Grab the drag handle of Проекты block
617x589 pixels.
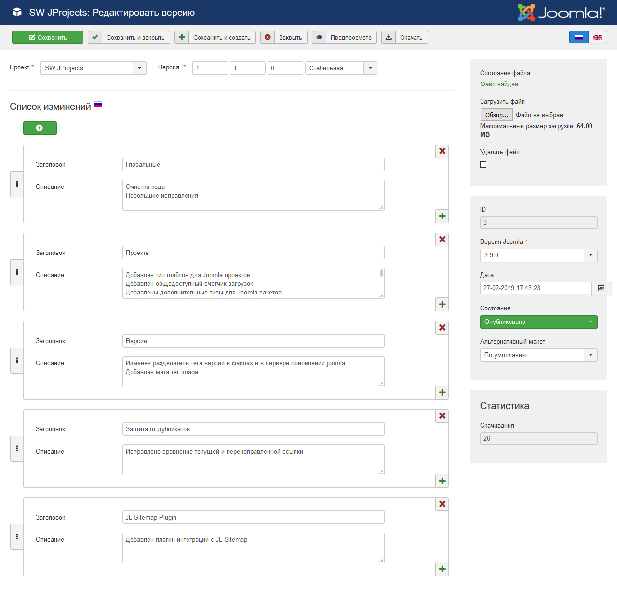click(17, 272)
